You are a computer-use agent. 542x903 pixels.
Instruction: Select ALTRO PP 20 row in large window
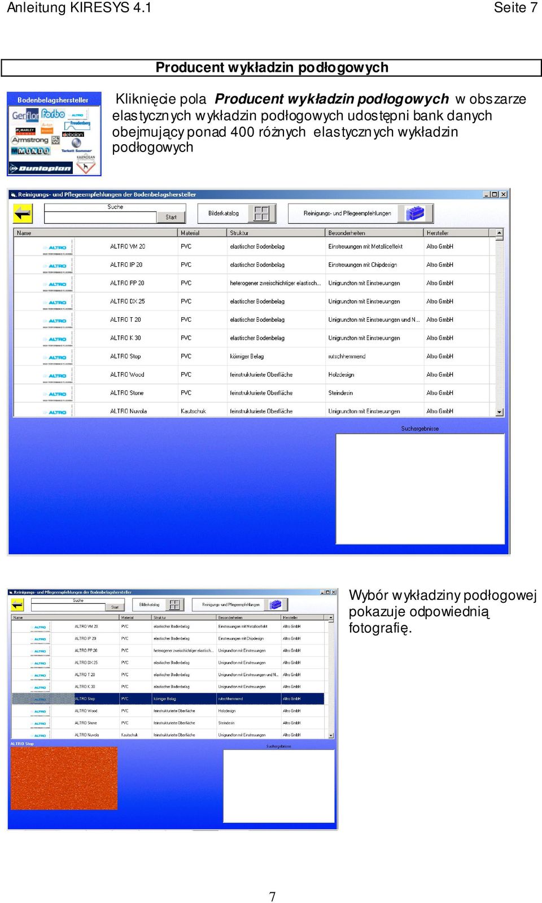click(254, 283)
